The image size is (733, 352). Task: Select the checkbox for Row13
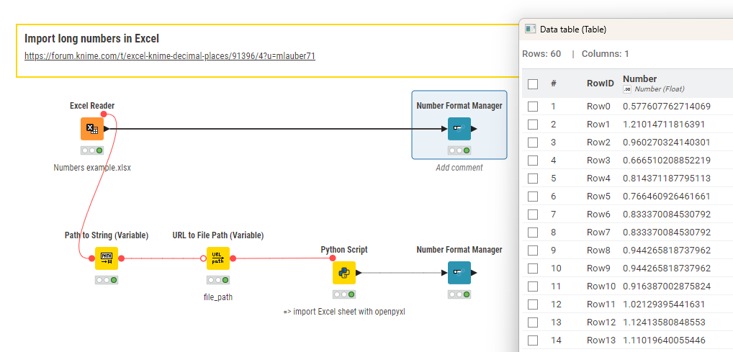coord(533,340)
